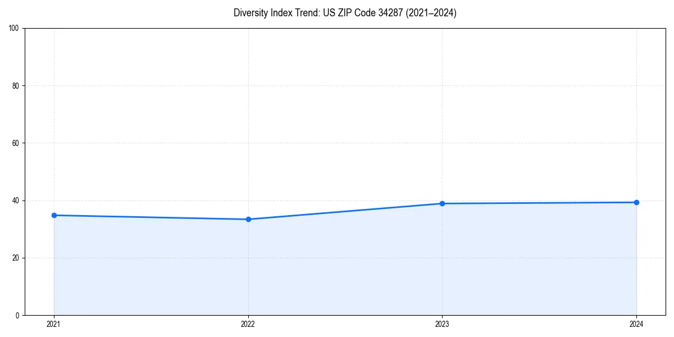Image resolution: width=674 pixels, height=337 pixels.
Task: Click the 60 y-axis tick label
Action: tap(16, 142)
